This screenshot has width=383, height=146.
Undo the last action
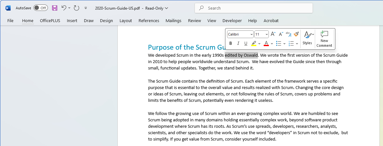pyautogui.click(x=64, y=8)
